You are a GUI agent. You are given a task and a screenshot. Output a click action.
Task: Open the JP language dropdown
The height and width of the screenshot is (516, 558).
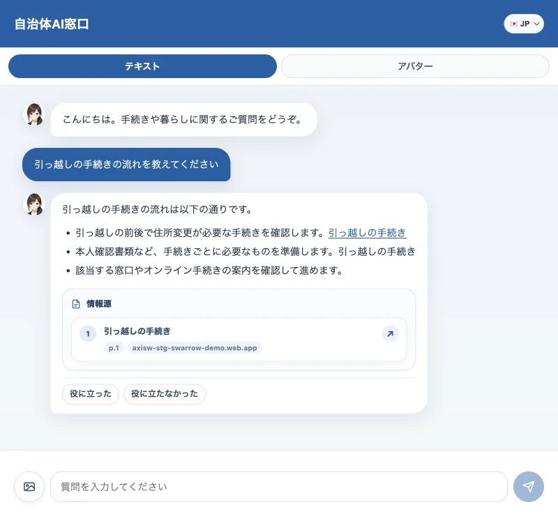point(524,24)
